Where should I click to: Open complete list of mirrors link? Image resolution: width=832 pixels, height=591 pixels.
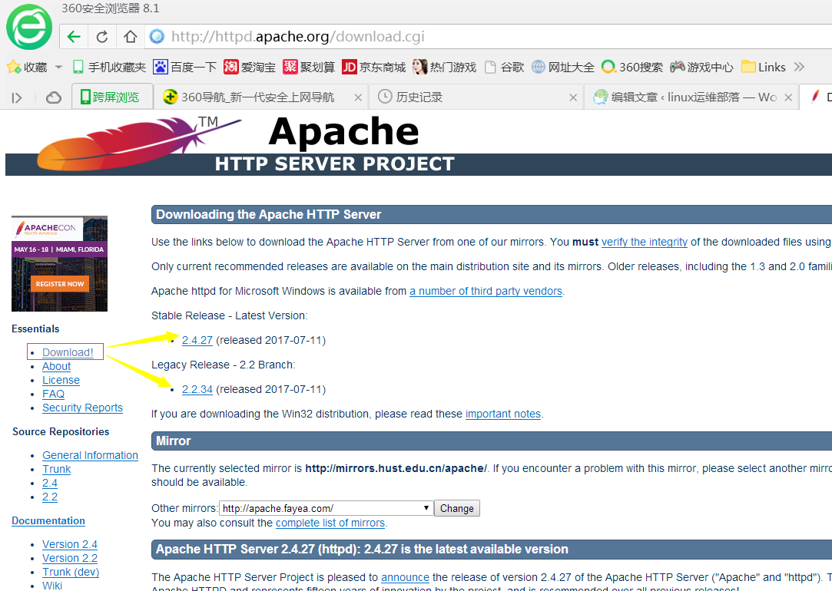click(x=330, y=523)
